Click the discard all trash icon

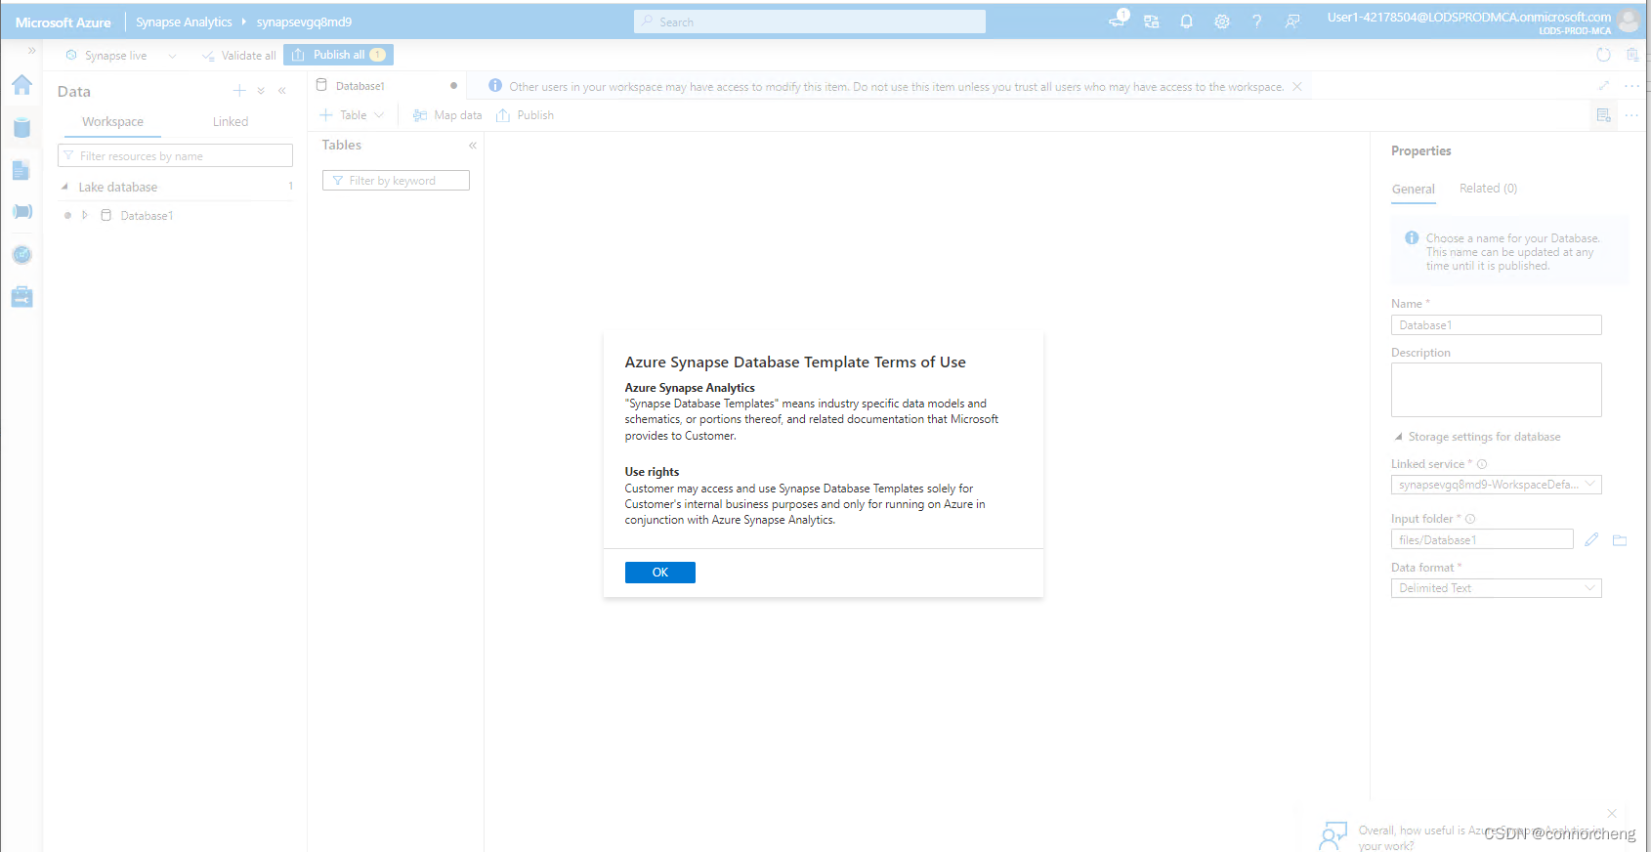coord(1632,55)
